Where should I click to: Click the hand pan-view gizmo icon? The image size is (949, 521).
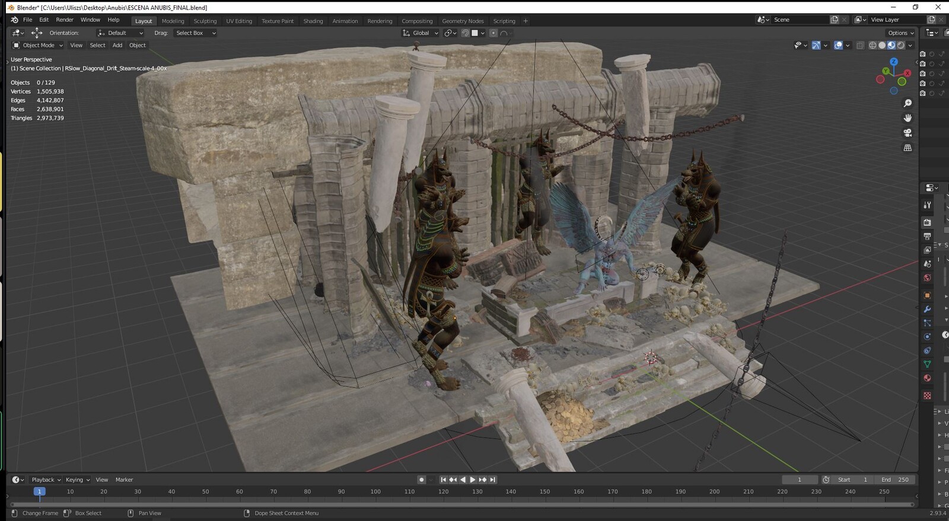(907, 118)
